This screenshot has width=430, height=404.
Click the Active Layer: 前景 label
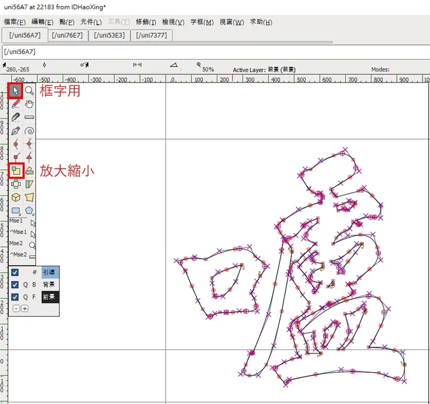(264, 70)
